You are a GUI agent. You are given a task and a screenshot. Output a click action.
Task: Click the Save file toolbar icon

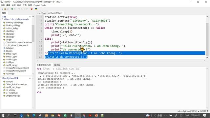tap(8, 9)
